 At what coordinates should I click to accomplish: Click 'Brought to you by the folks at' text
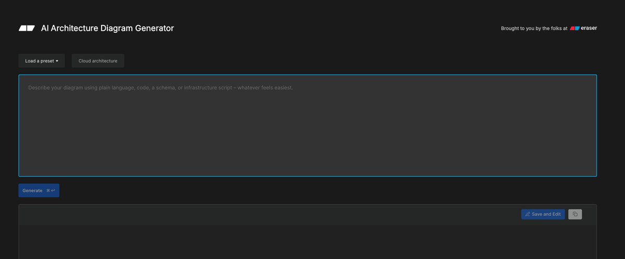[534, 29]
